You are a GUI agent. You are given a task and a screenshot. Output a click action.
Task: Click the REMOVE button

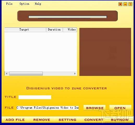pos(42,120)
